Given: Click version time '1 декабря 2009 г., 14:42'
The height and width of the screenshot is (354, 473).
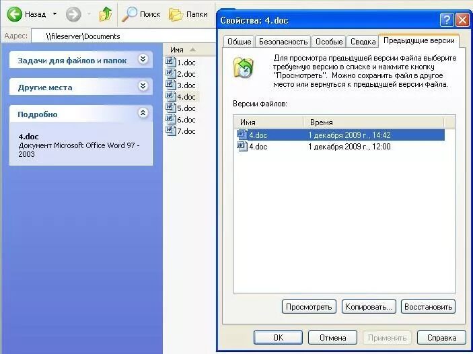Looking at the screenshot, I should pos(349,135).
